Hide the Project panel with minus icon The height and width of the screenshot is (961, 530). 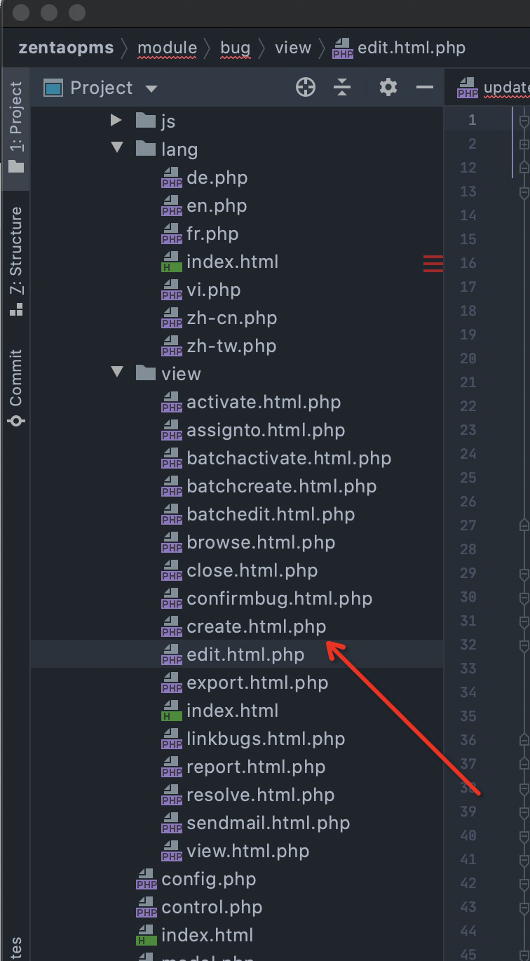424,88
